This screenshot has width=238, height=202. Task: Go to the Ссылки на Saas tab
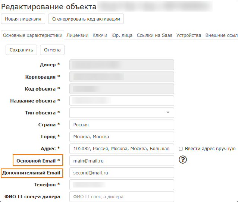pyautogui.click(x=154, y=35)
